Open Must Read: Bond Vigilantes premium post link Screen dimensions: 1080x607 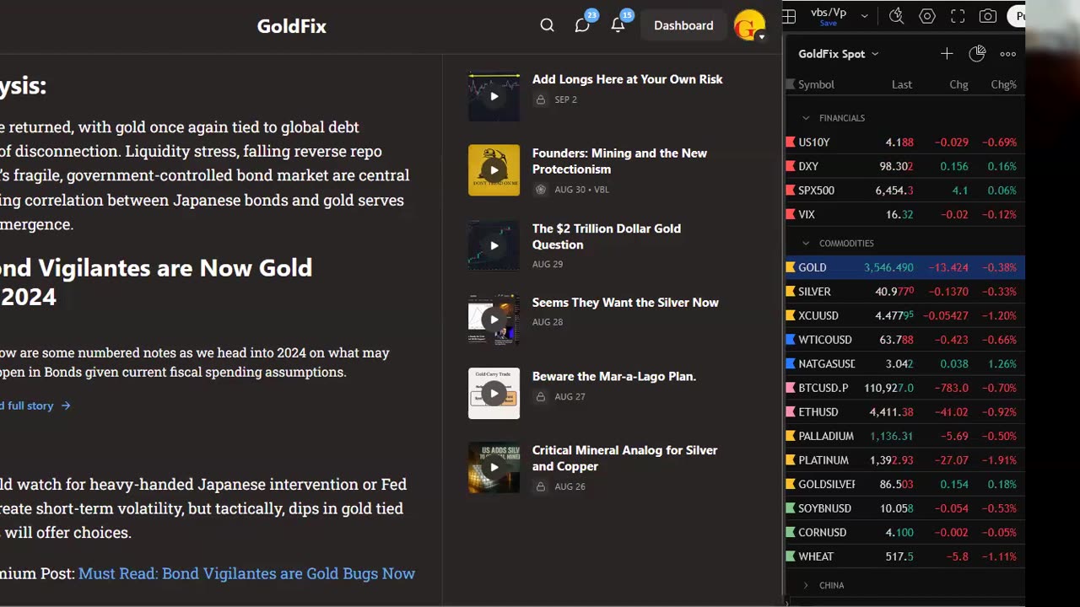[246, 573]
